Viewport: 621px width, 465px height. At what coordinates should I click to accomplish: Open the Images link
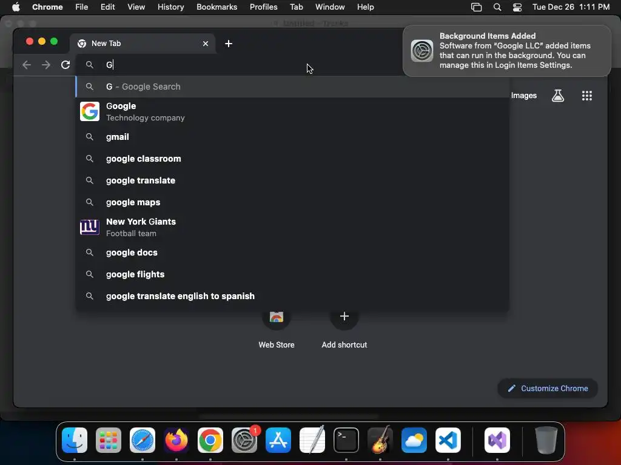coord(523,95)
